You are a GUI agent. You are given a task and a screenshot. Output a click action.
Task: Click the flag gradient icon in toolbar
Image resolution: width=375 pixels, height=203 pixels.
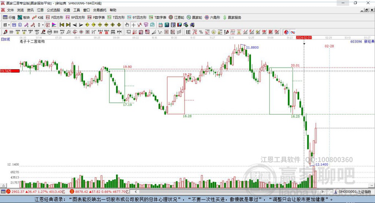pos(54,25)
